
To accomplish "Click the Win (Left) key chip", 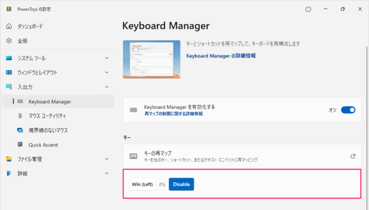I will click(x=142, y=184).
